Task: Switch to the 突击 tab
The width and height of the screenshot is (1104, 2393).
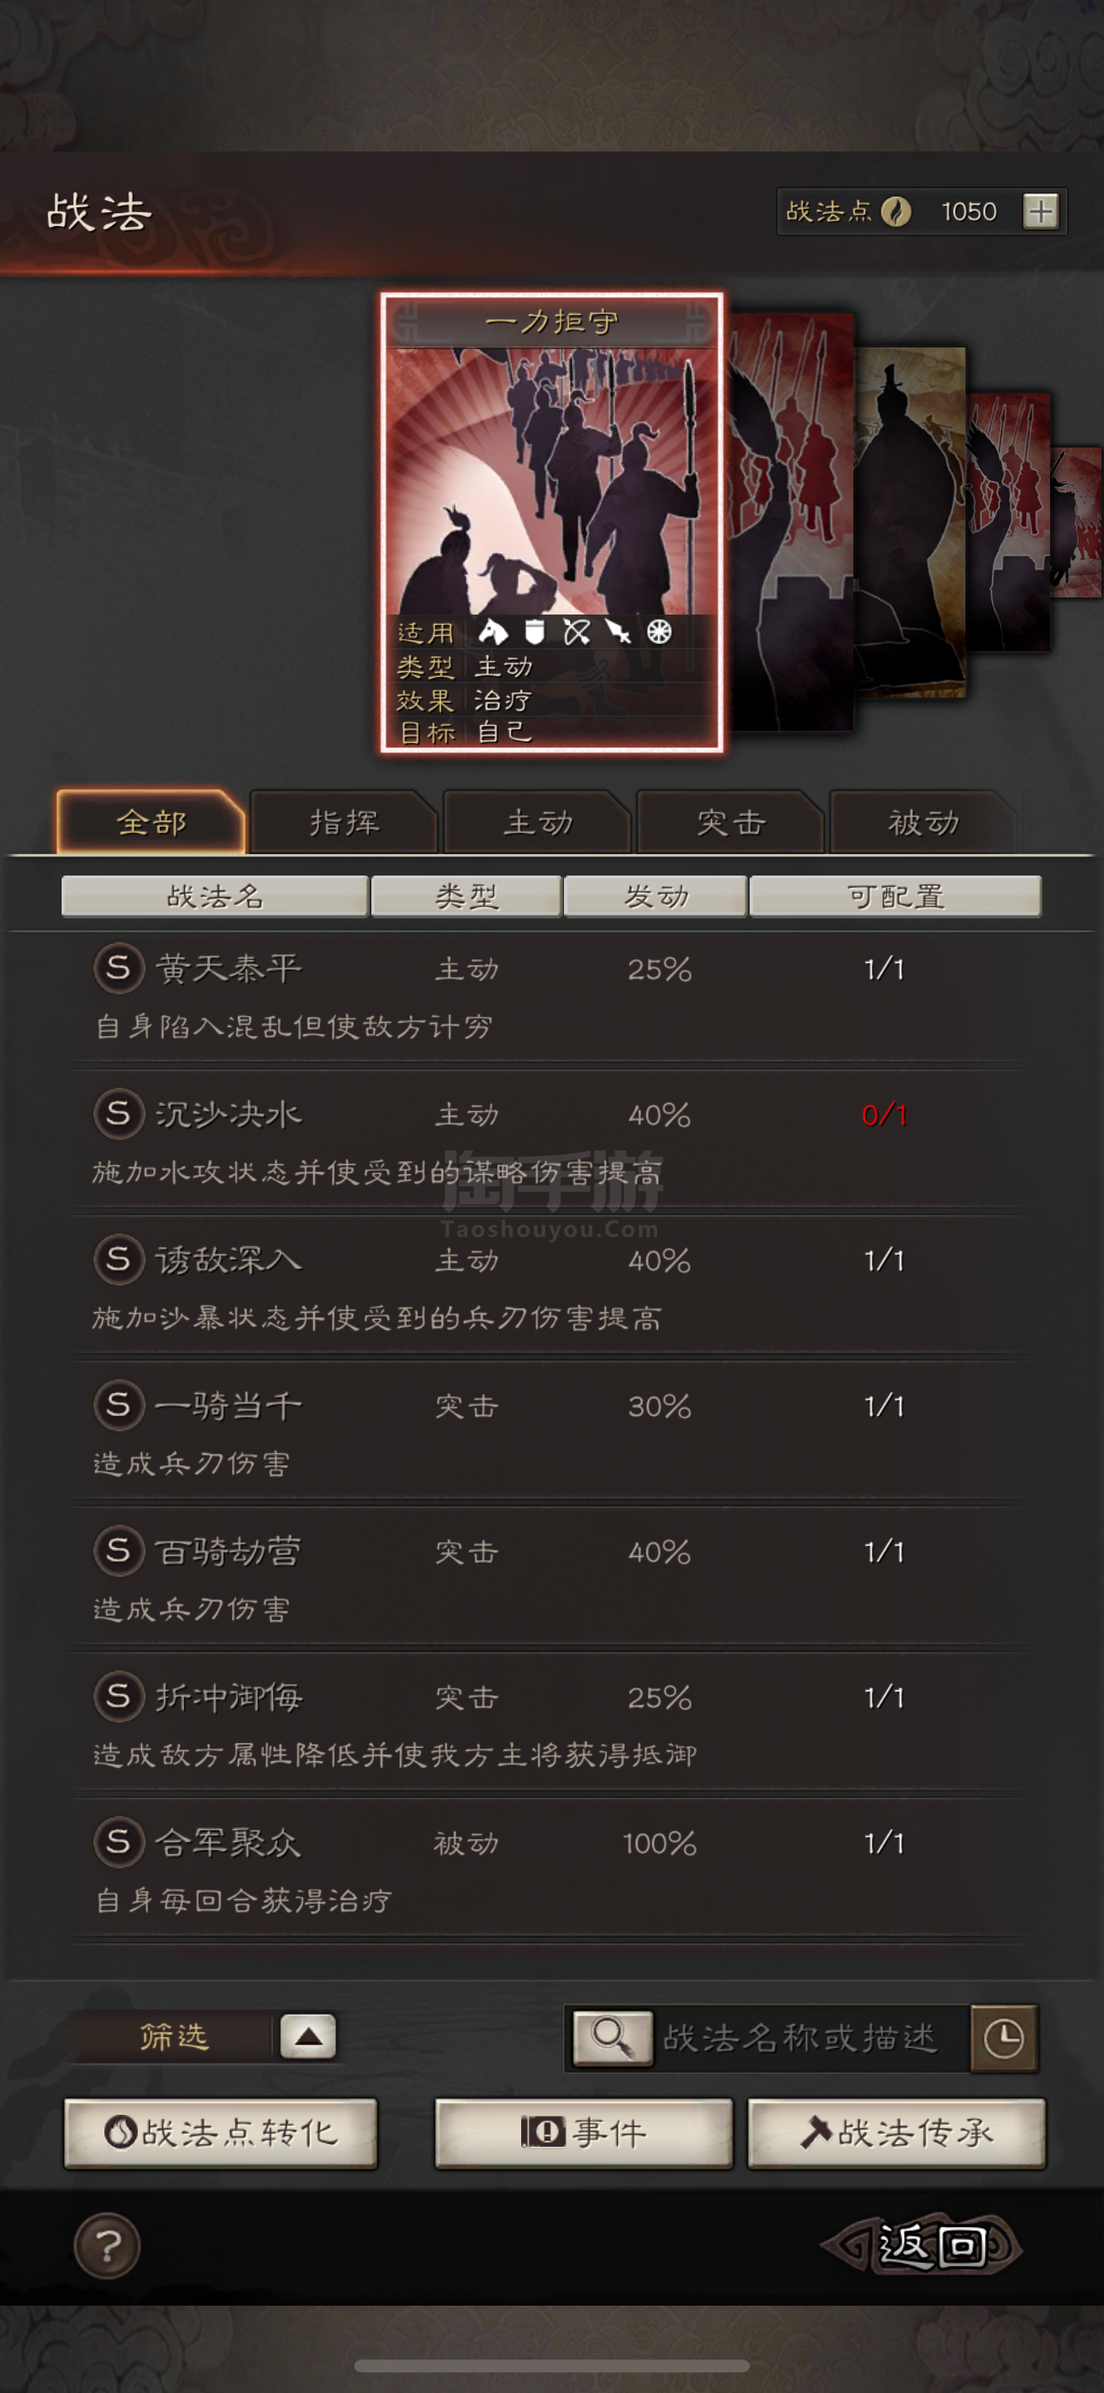Action: point(730,822)
